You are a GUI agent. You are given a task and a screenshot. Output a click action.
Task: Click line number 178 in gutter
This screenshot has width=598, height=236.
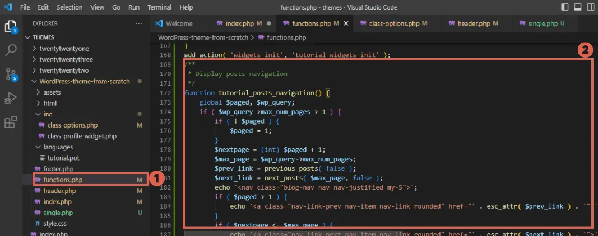point(165,149)
